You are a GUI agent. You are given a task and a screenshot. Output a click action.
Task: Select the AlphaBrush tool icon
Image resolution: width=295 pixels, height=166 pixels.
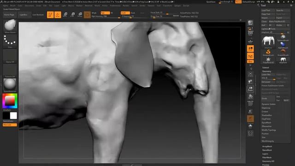(283, 45)
